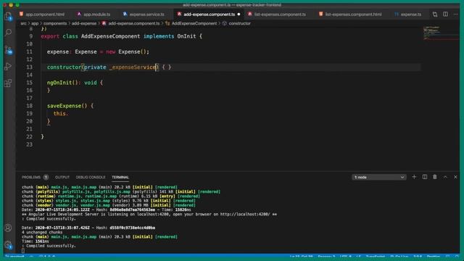Viewport: 464px width, 261px height.
Task: Click the 'app' breadcrumb
Action: tap(35, 23)
